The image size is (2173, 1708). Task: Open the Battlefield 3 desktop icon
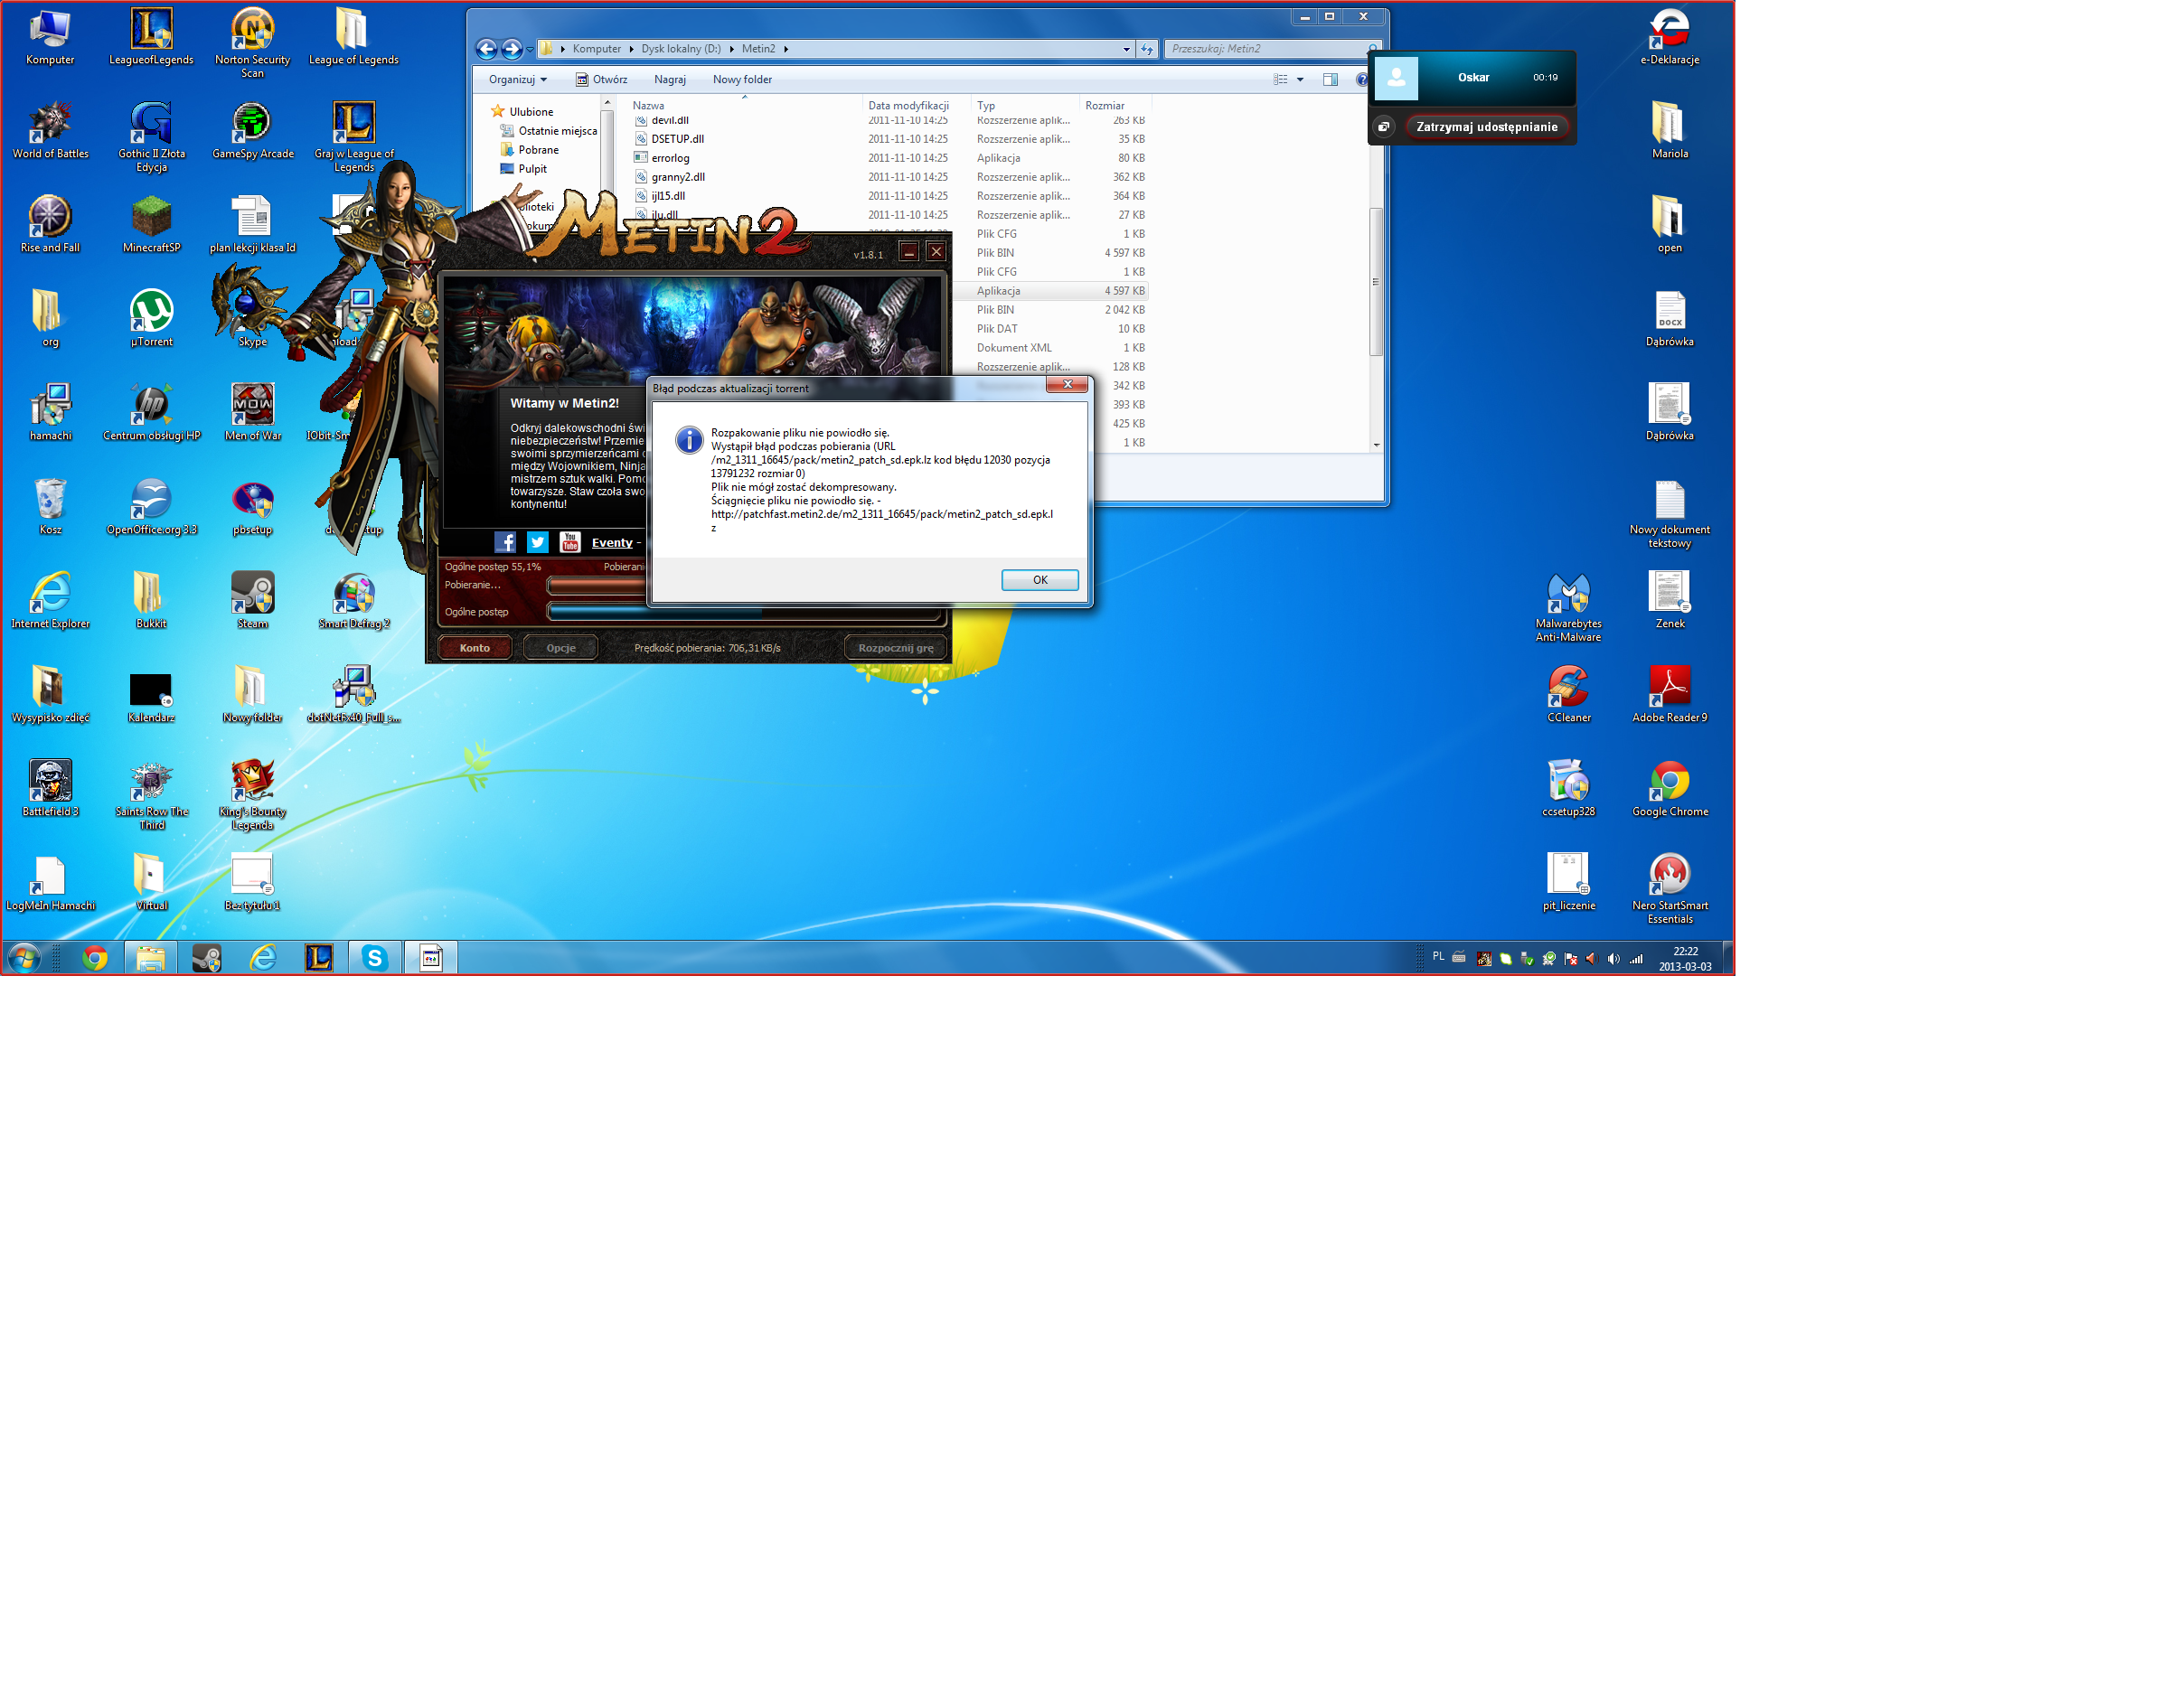pyautogui.click(x=50, y=790)
